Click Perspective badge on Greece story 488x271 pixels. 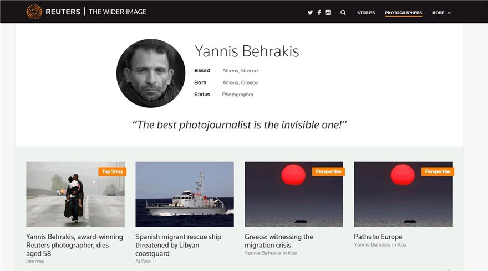click(x=328, y=171)
